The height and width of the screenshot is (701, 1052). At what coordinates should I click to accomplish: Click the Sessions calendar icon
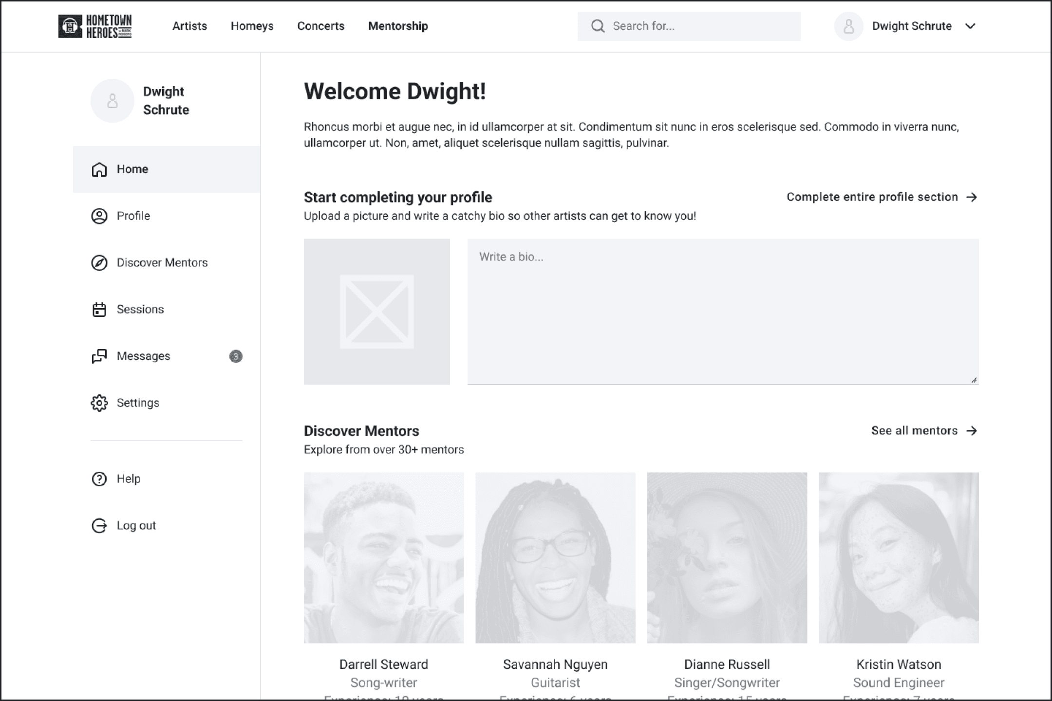point(99,310)
